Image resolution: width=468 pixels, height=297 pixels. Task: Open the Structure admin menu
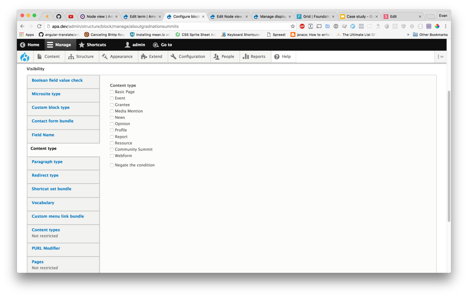point(81,56)
